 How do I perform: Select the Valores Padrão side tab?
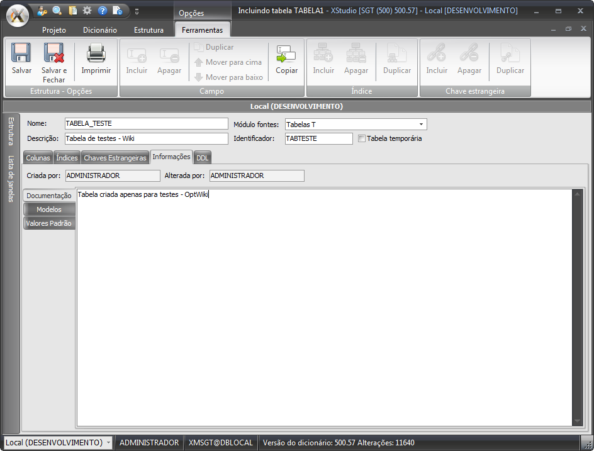pyautogui.click(x=49, y=223)
